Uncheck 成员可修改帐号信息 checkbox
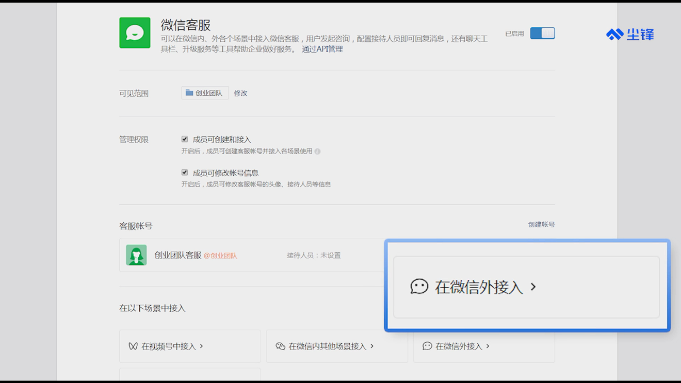681x383 pixels. (185, 172)
